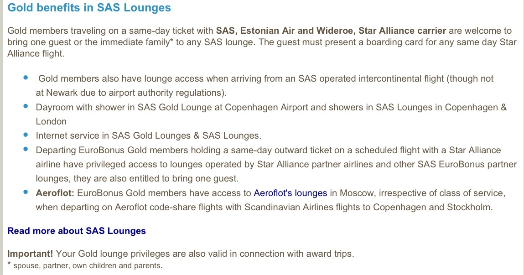Image resolution: width=524 pixels, height=275 pixels.
Task: Click the phrase entitled to bring one guest
Action: click(x=177, y=179)
